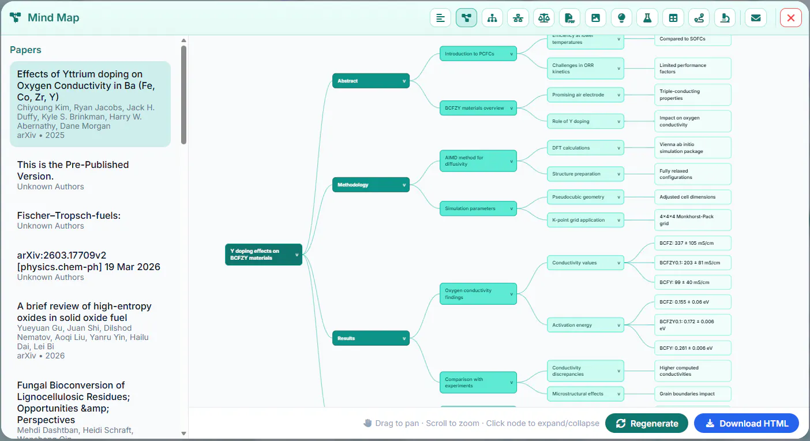Open the microscope analysis icon
Viewport: 810px width, 441px height.
pos(725,18)
